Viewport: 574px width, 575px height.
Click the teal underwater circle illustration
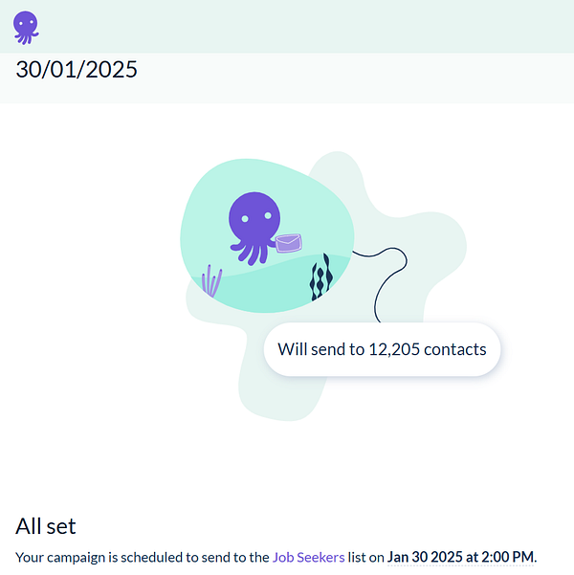click(x=267, y=235)
